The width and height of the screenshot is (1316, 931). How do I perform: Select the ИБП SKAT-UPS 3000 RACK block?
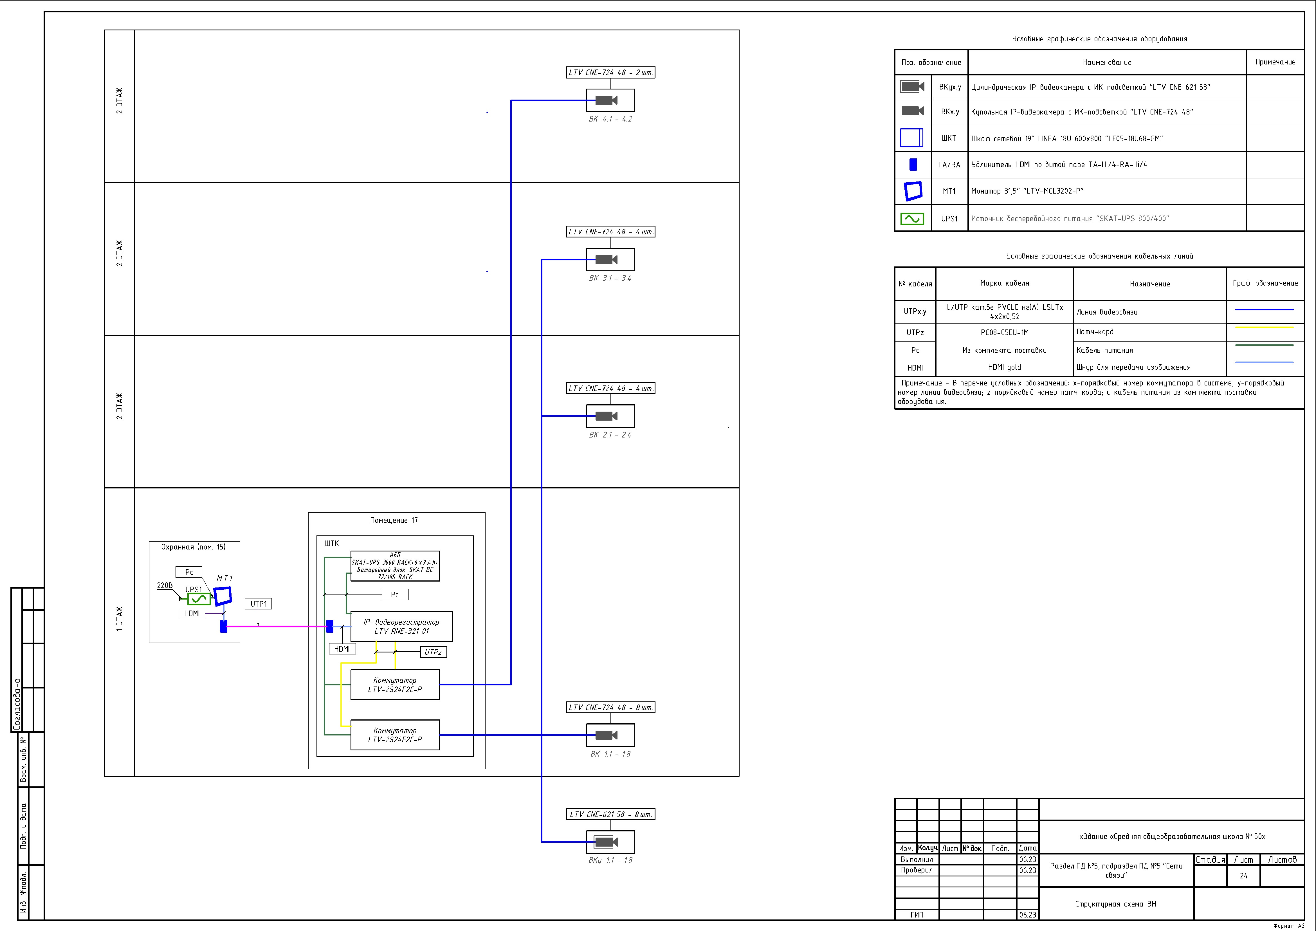click(x=395, y=566)
